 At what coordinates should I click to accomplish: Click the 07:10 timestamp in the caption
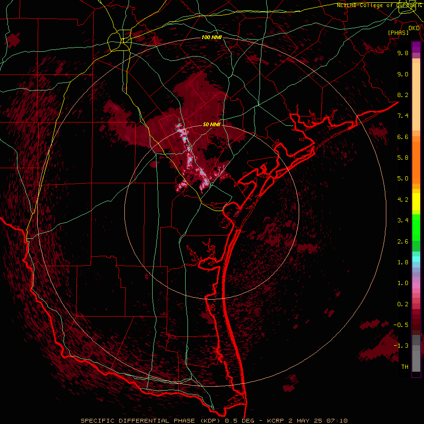337,421
